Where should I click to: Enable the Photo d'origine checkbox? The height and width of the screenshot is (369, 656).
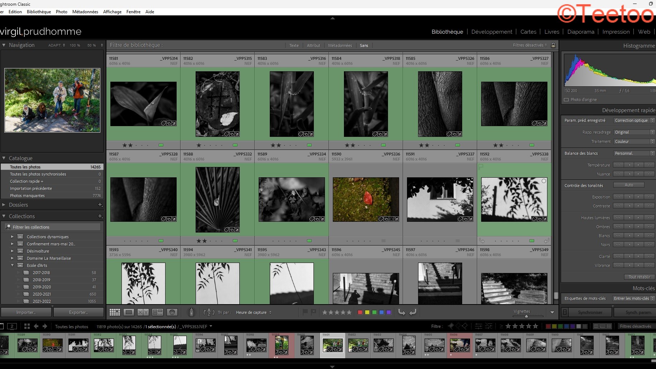[x=566, y=100]
